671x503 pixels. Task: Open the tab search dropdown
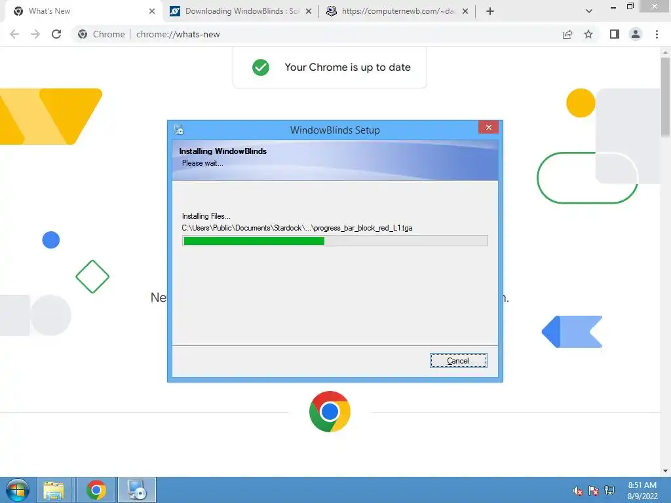click(589, 11)
